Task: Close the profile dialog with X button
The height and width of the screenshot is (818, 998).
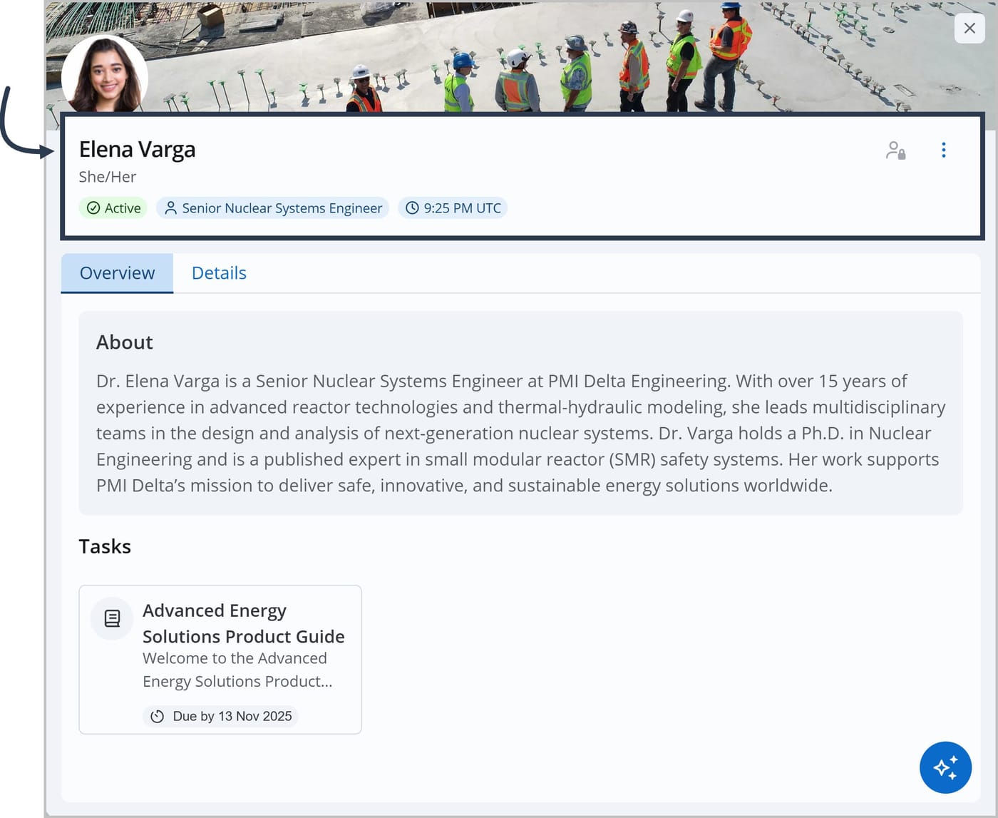Action: [x=969, y=29]
